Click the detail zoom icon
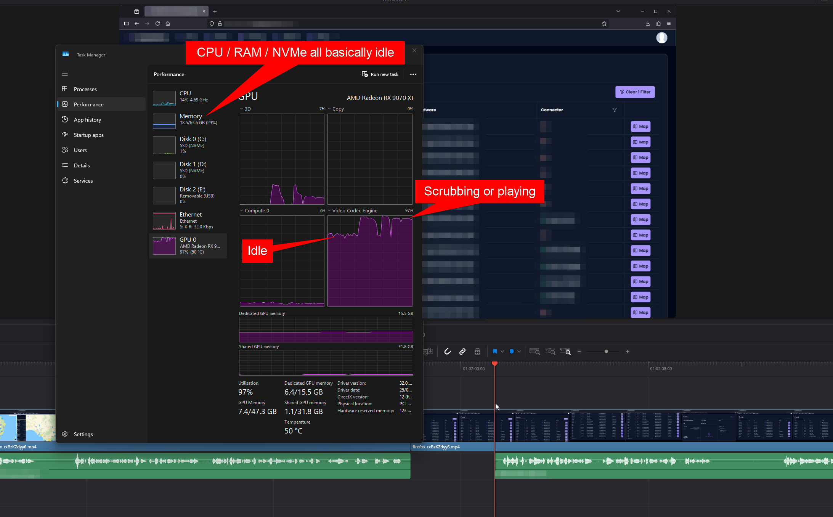 point(550,352)
